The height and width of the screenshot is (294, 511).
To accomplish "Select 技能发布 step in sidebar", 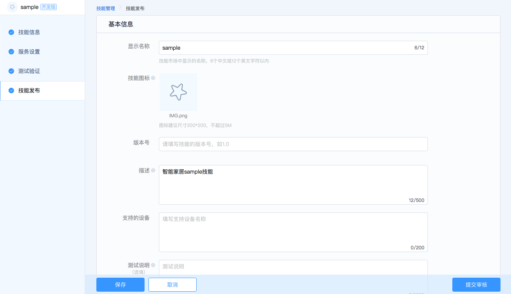I will click(42, 91).
